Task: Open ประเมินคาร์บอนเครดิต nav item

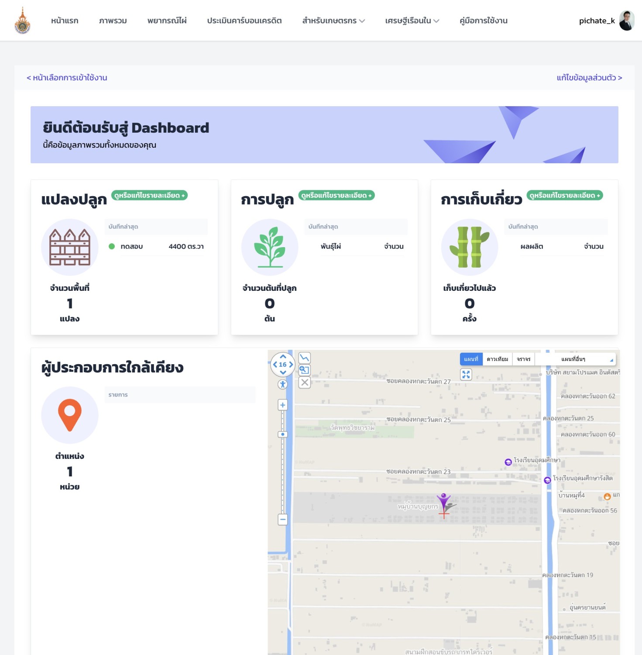Action: (x=244, y=21)
